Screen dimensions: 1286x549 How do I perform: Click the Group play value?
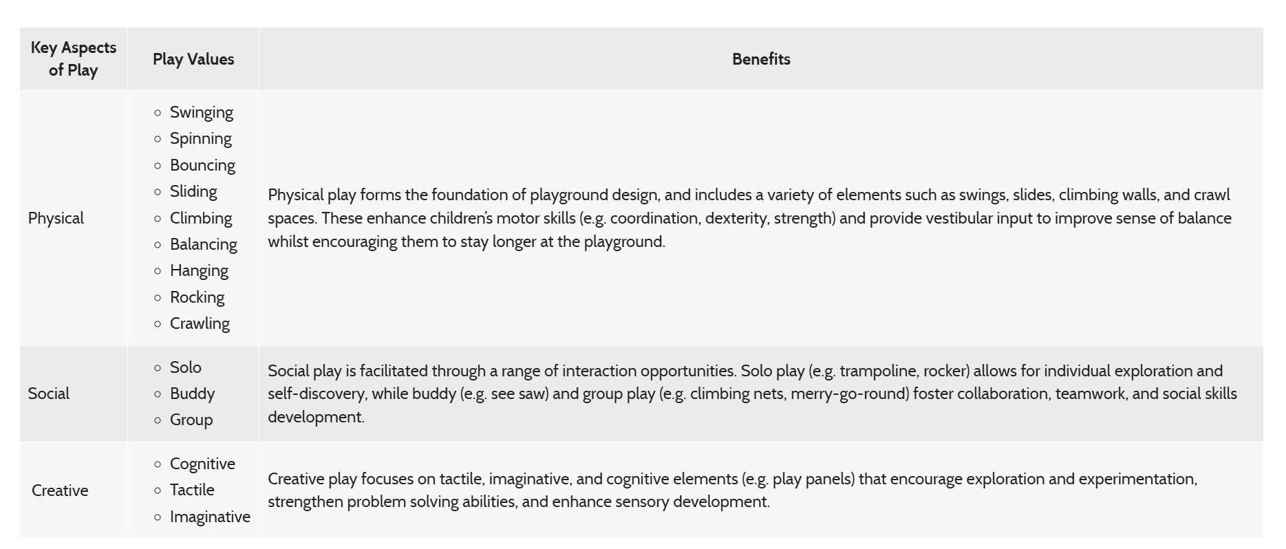click(191, 420)
